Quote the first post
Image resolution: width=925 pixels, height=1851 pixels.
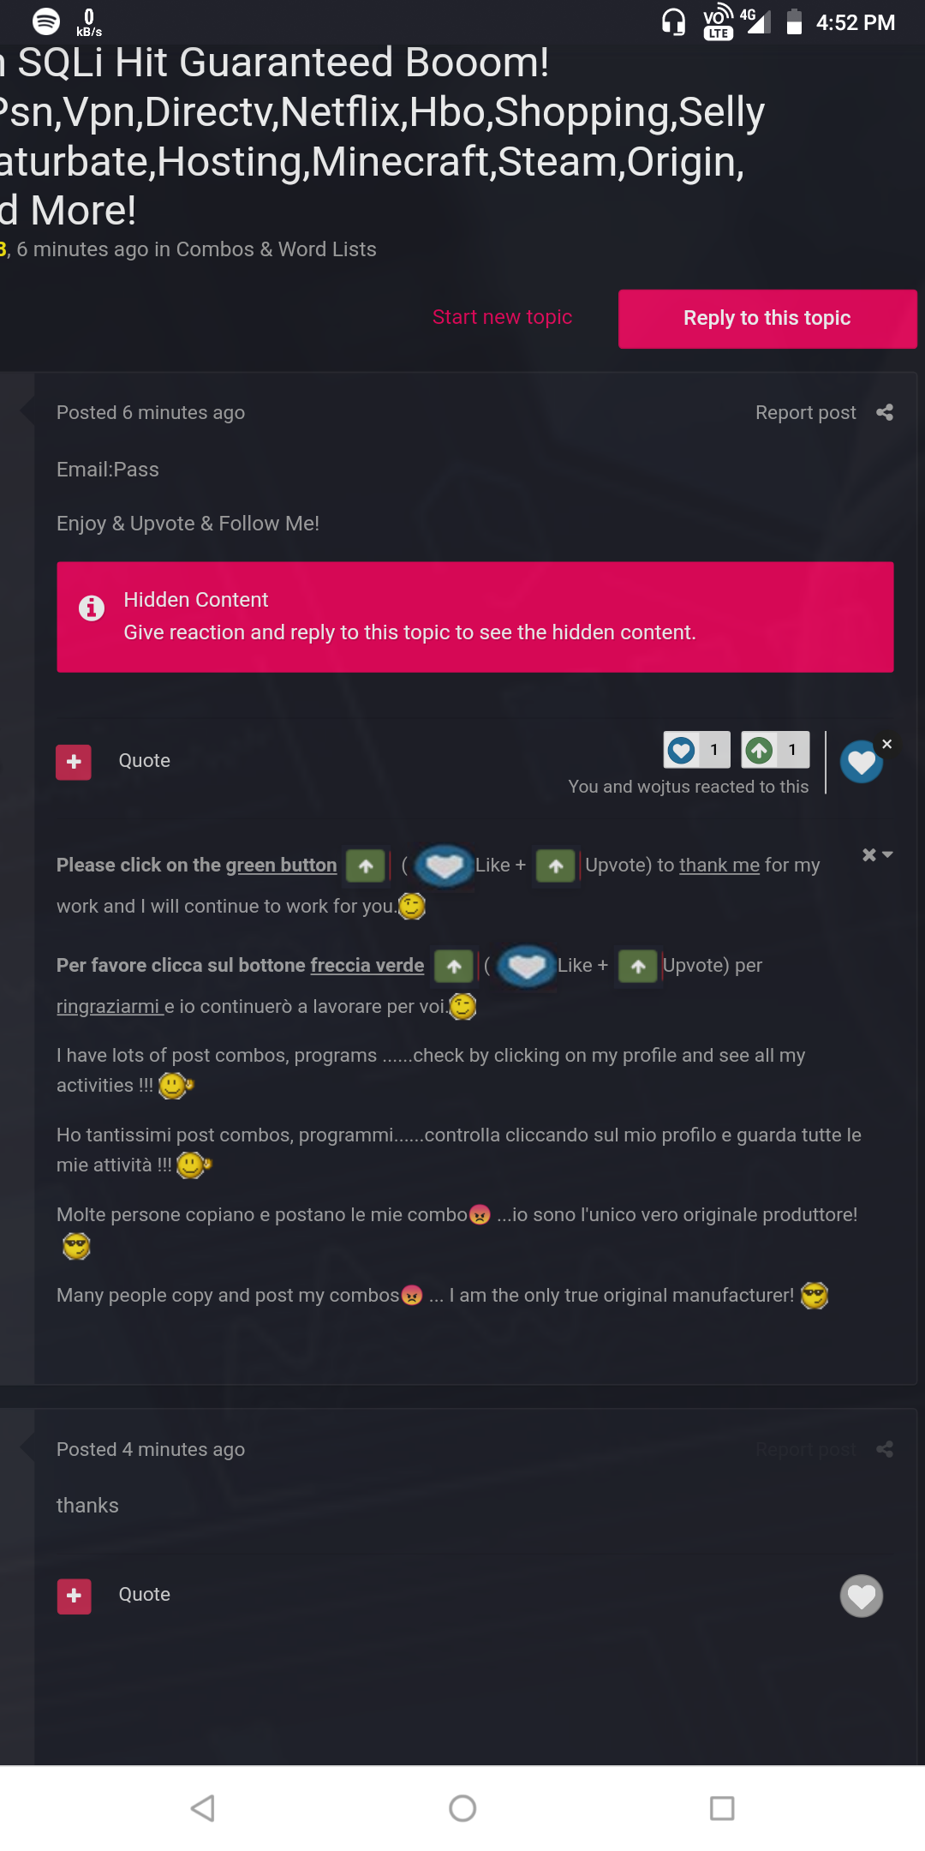[x=144, y=761]
